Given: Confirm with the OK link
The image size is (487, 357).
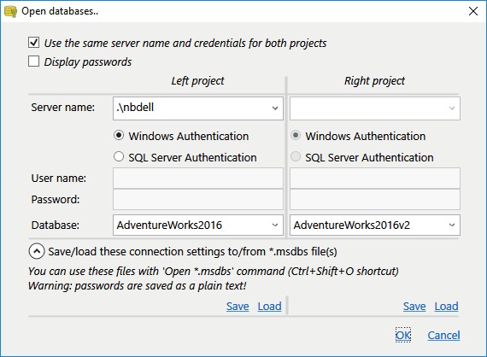Looking at the screenshot, I should click(x=403, y=335).
